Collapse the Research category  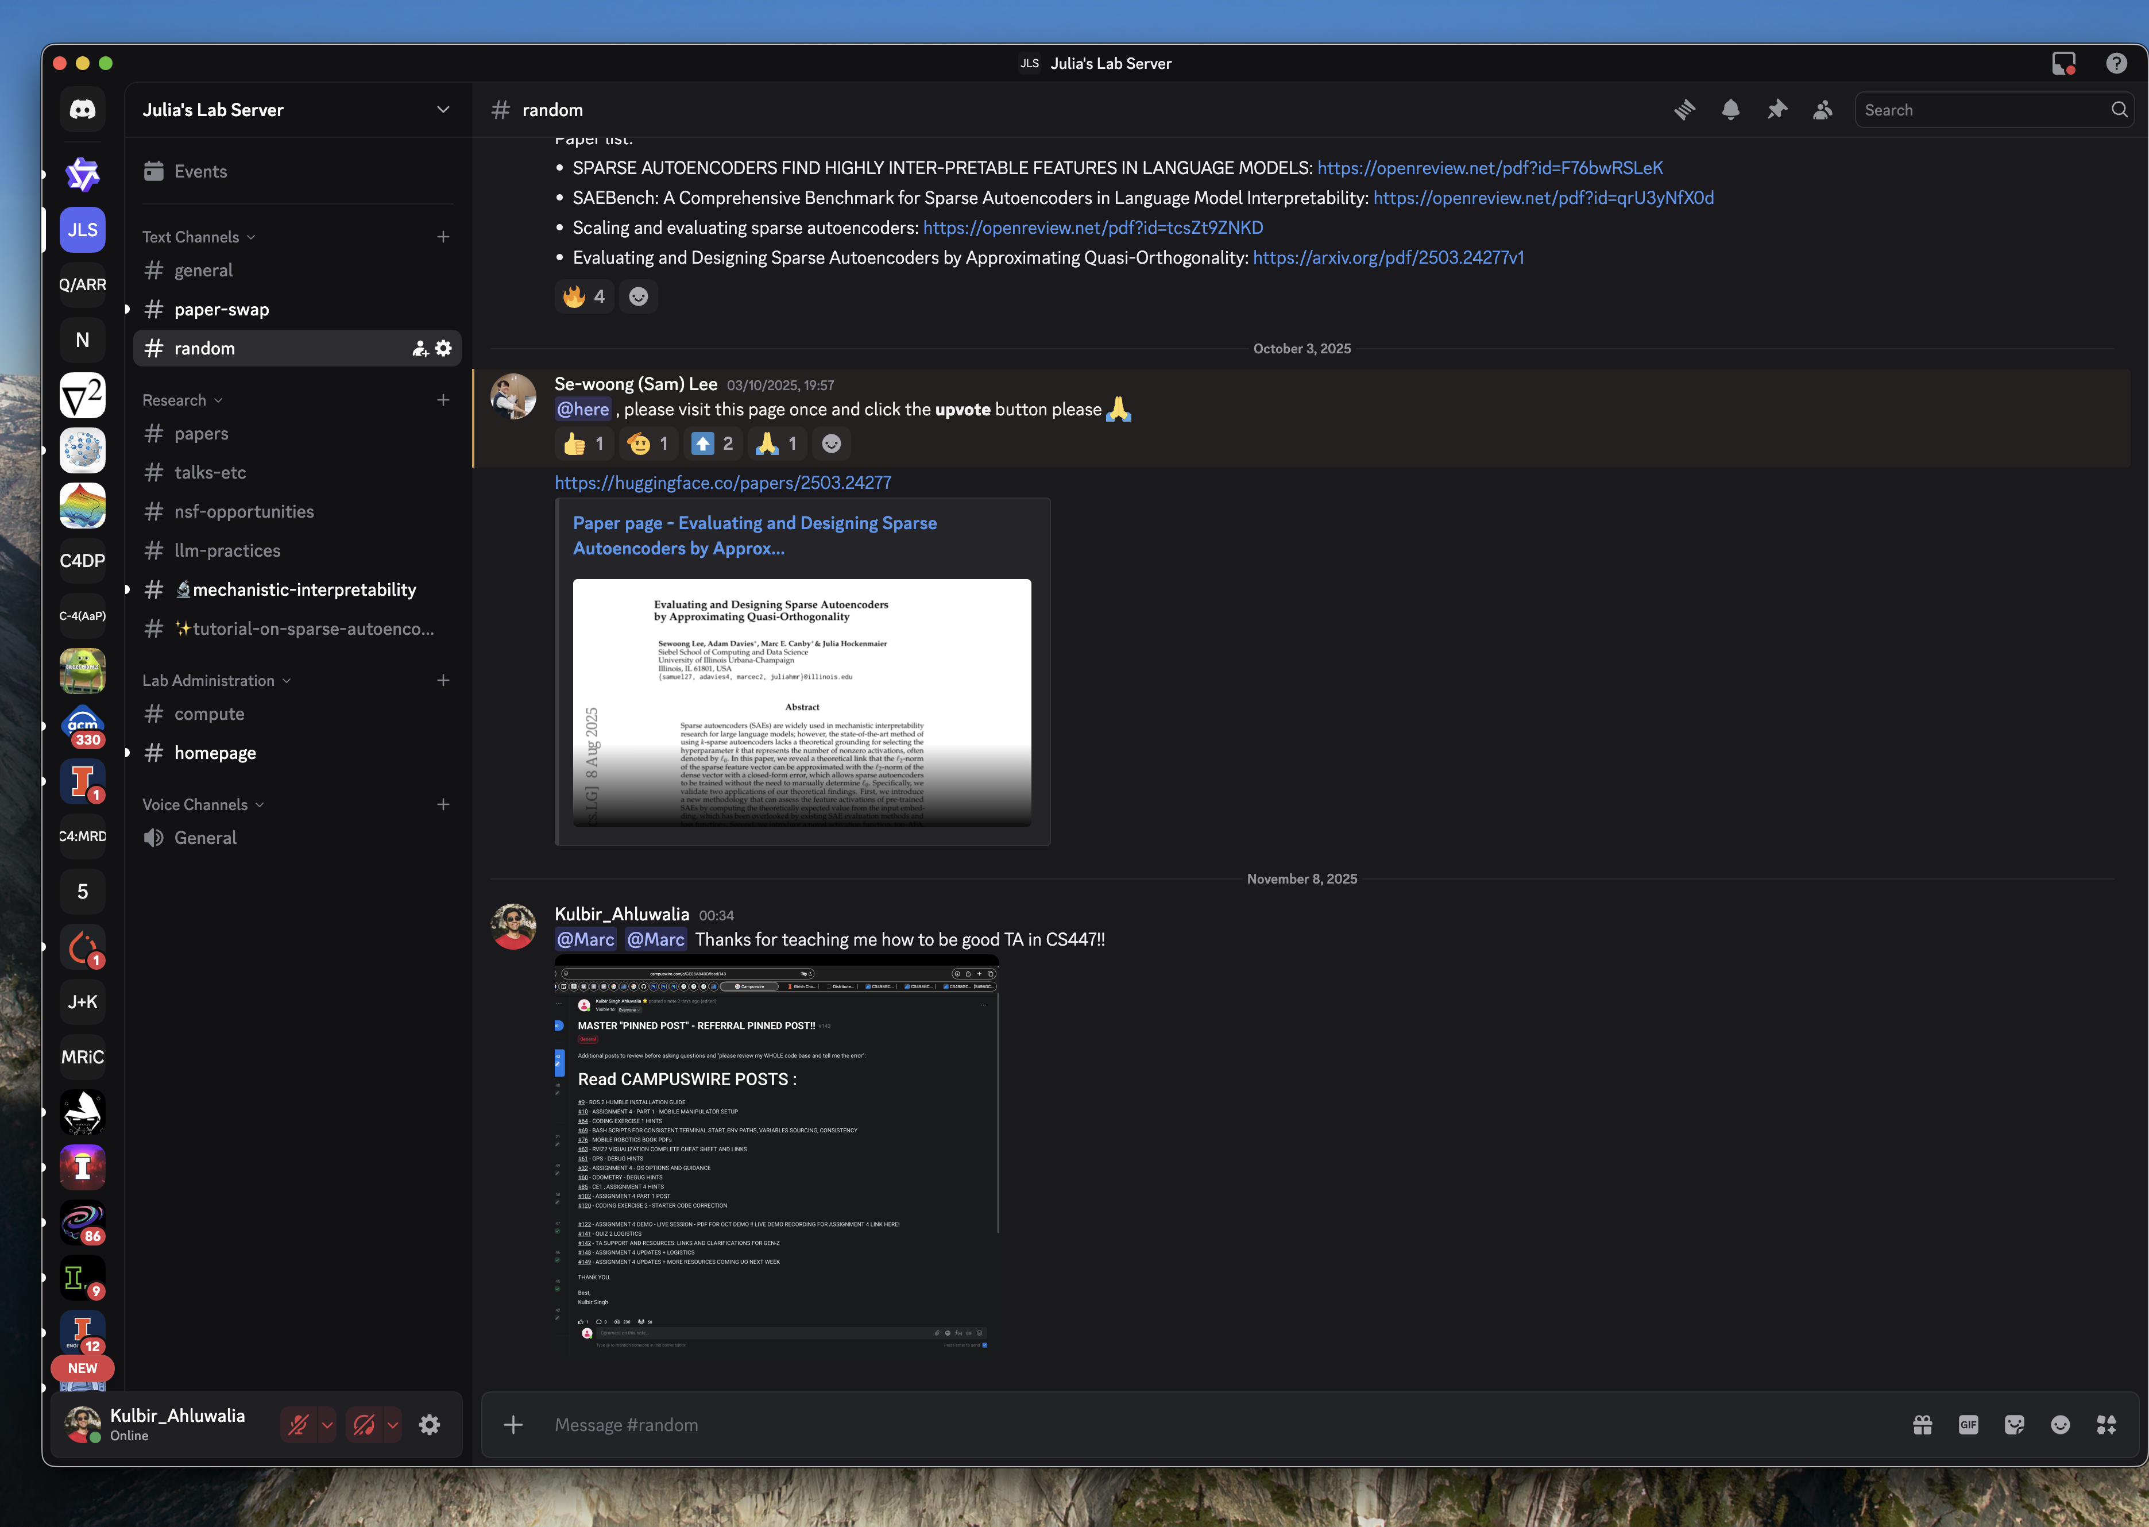[x=182, y=400]
